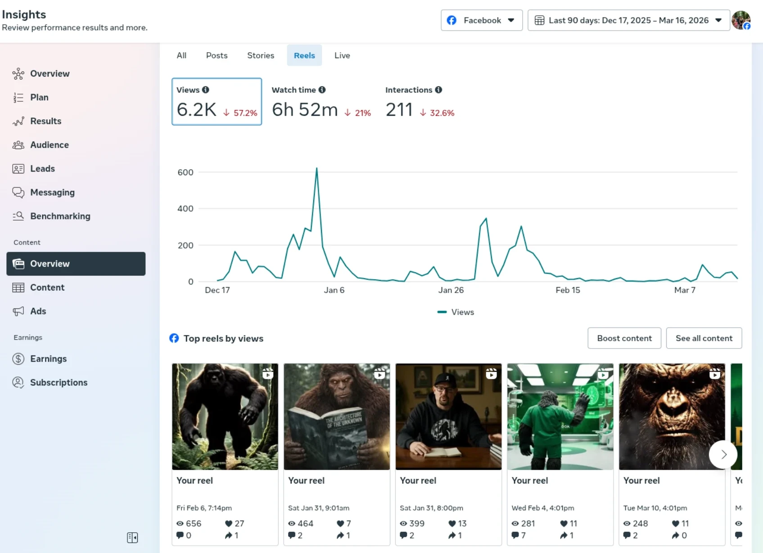Viewport: 763px width, 553px height.
Task: Select the Interactions metric
Action: pyautogui.click(x=420, y=102)
